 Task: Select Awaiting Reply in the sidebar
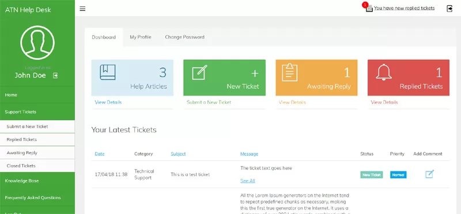[37, 152]
